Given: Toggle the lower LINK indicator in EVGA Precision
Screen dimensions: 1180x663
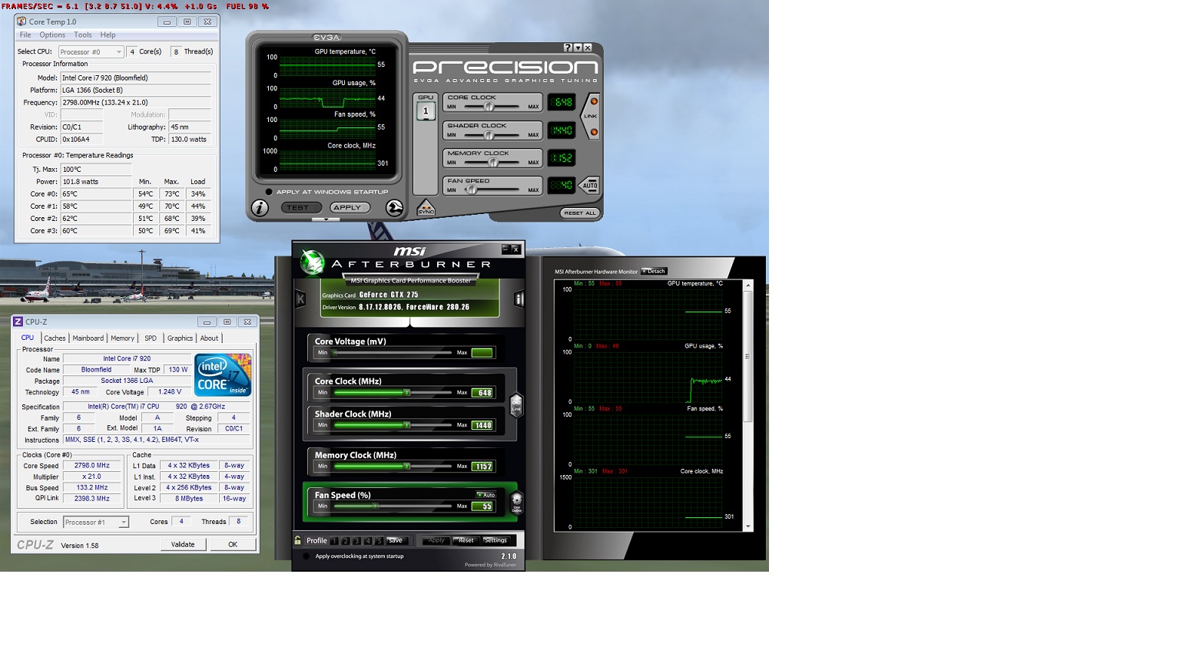Looking at the screenshot, I should click(x=594, y=132).
